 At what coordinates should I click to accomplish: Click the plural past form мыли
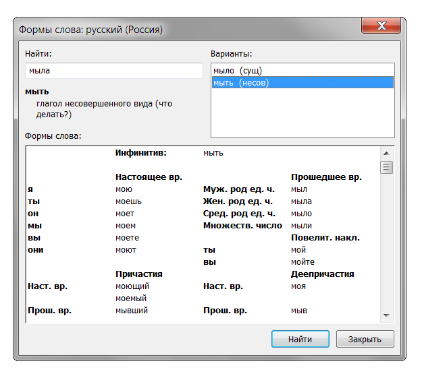click(300, 226)
